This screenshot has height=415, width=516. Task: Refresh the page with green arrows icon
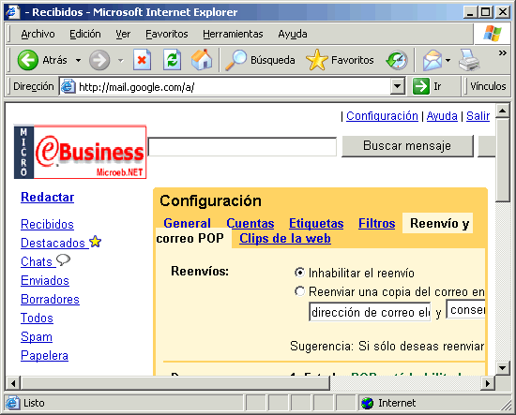pos(172,60)
